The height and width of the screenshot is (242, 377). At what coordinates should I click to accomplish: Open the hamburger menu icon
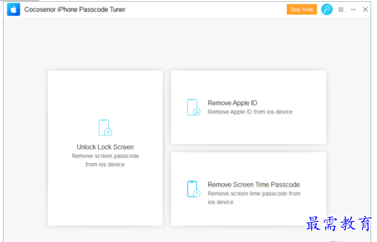tap(341, 9)
